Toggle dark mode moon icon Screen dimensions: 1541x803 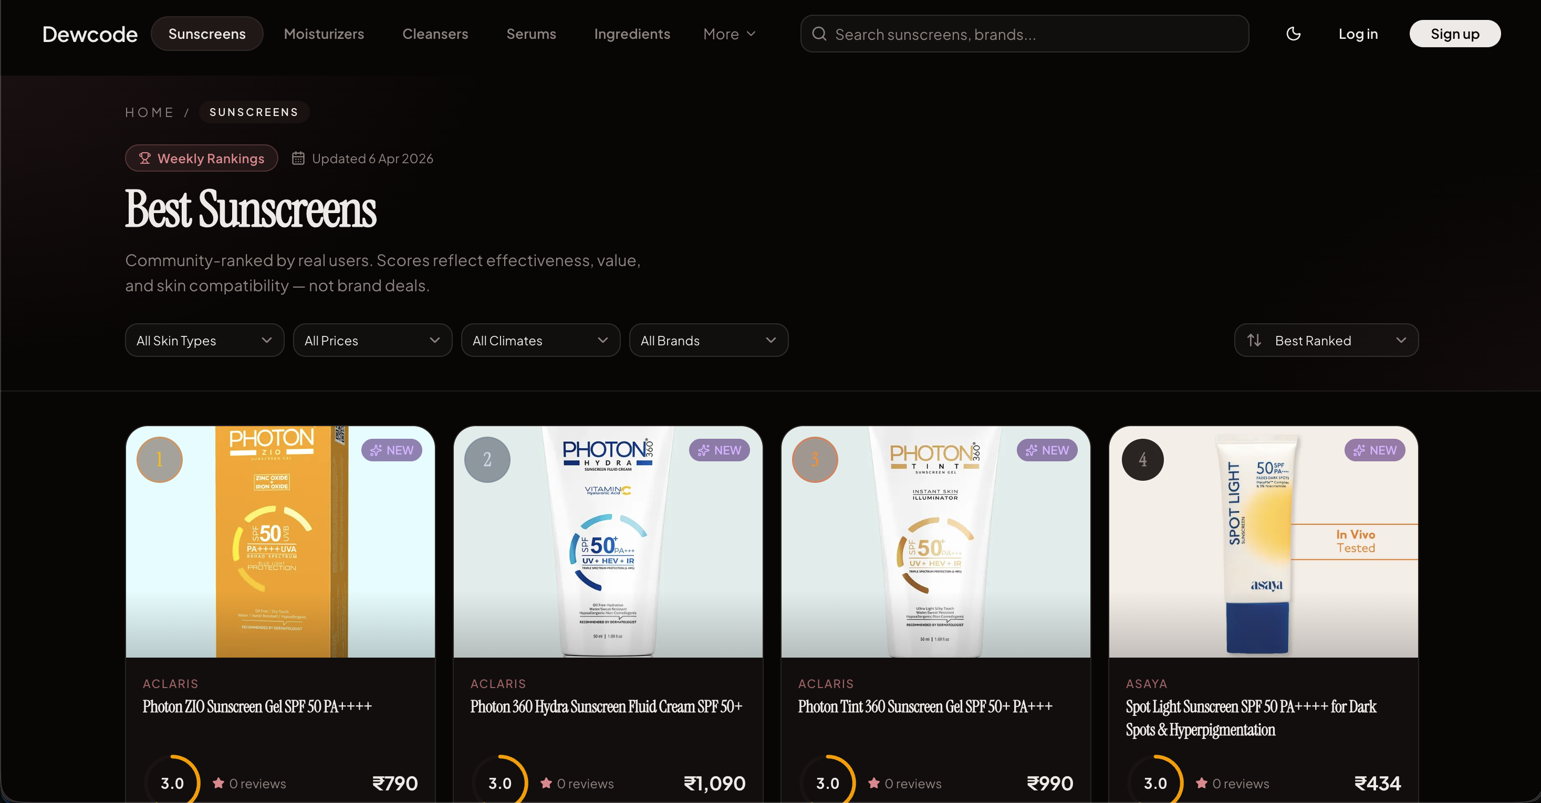click(1293, 34)
